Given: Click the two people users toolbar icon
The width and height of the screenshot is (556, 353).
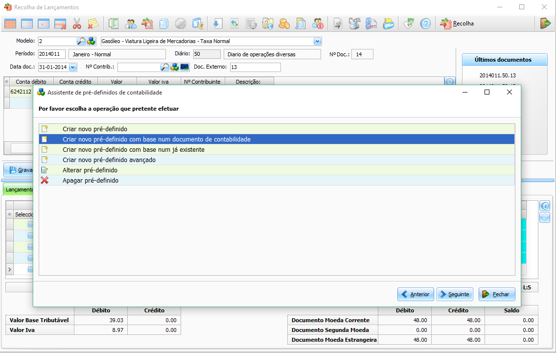Looking at the screenshot, I should [x=131, y=24].
